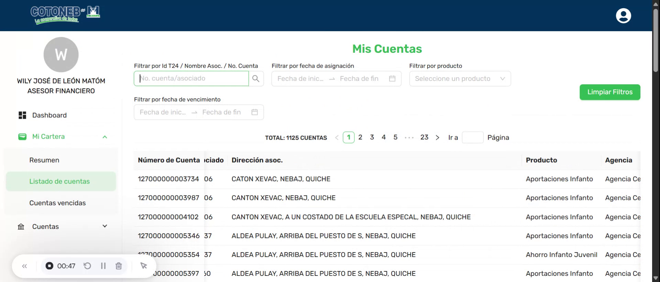Click the Ir a page number input

point(473,138)
